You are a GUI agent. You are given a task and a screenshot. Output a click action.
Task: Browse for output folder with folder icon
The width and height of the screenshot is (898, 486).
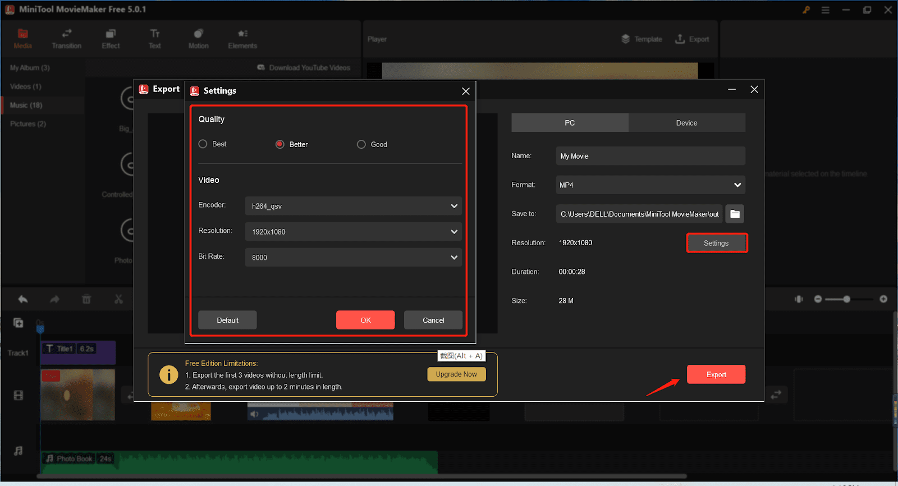735,214
